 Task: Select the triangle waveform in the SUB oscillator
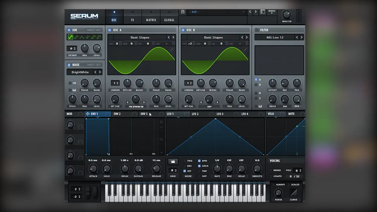(x=82, y=37)
